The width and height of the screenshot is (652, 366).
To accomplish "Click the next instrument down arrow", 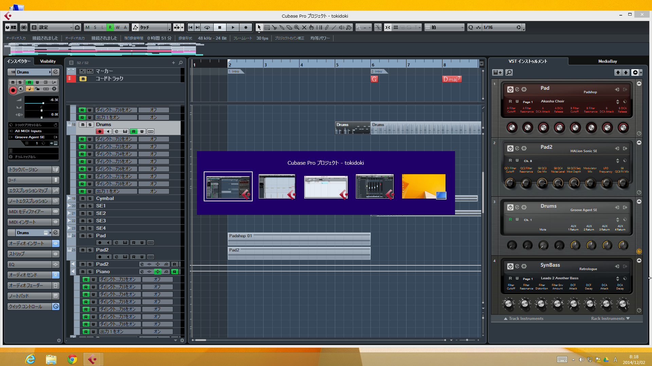I will pyautogui.click(x=626, y=73).
